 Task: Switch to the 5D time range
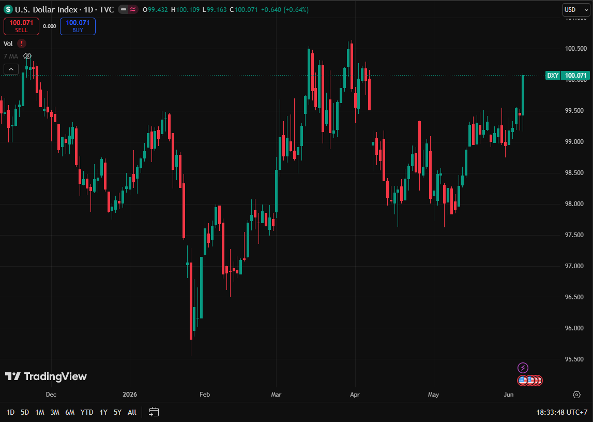(25, 412)
